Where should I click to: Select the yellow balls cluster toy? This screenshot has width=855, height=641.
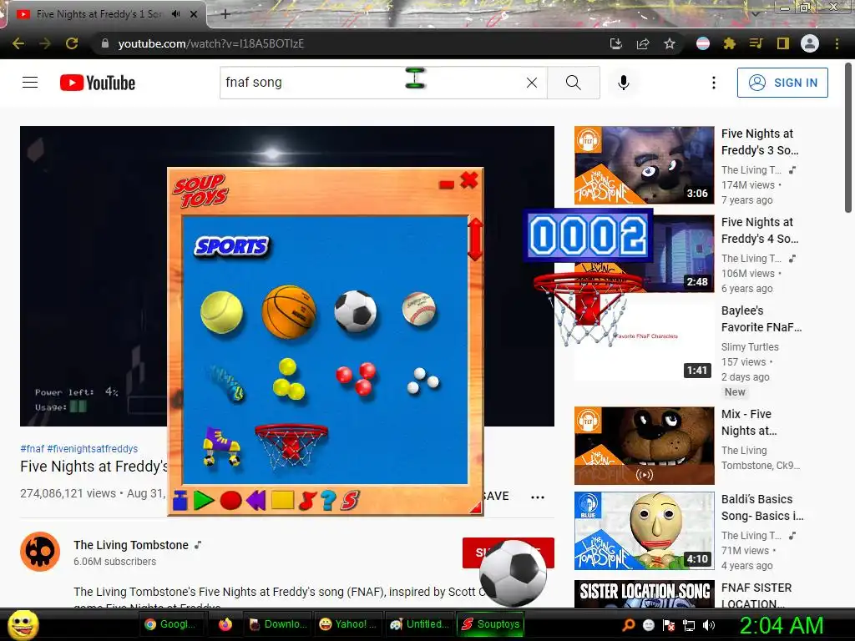click(288, 379)
